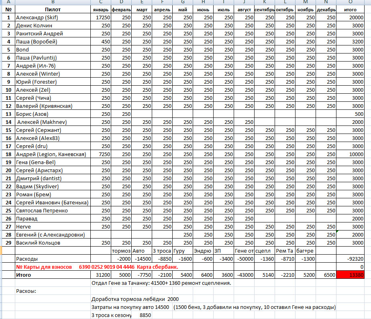The image size is (371, 319).
Task: Select the Дмитрий (dantist) cell
Action: 53,179
